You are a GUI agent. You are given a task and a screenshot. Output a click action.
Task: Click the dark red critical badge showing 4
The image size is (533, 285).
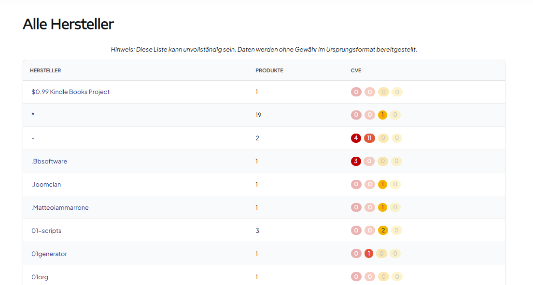pyautogui.click(x=356, y=138)
